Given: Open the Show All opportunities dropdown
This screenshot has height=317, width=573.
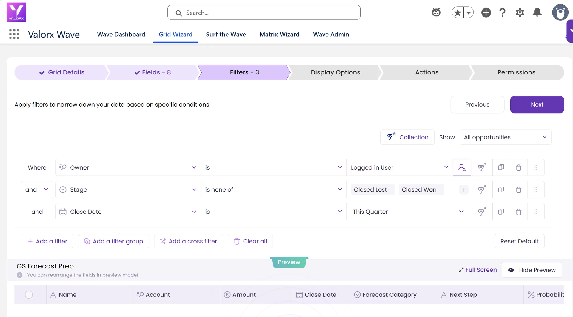Looking at the screenshot, I should click(505, 137).
